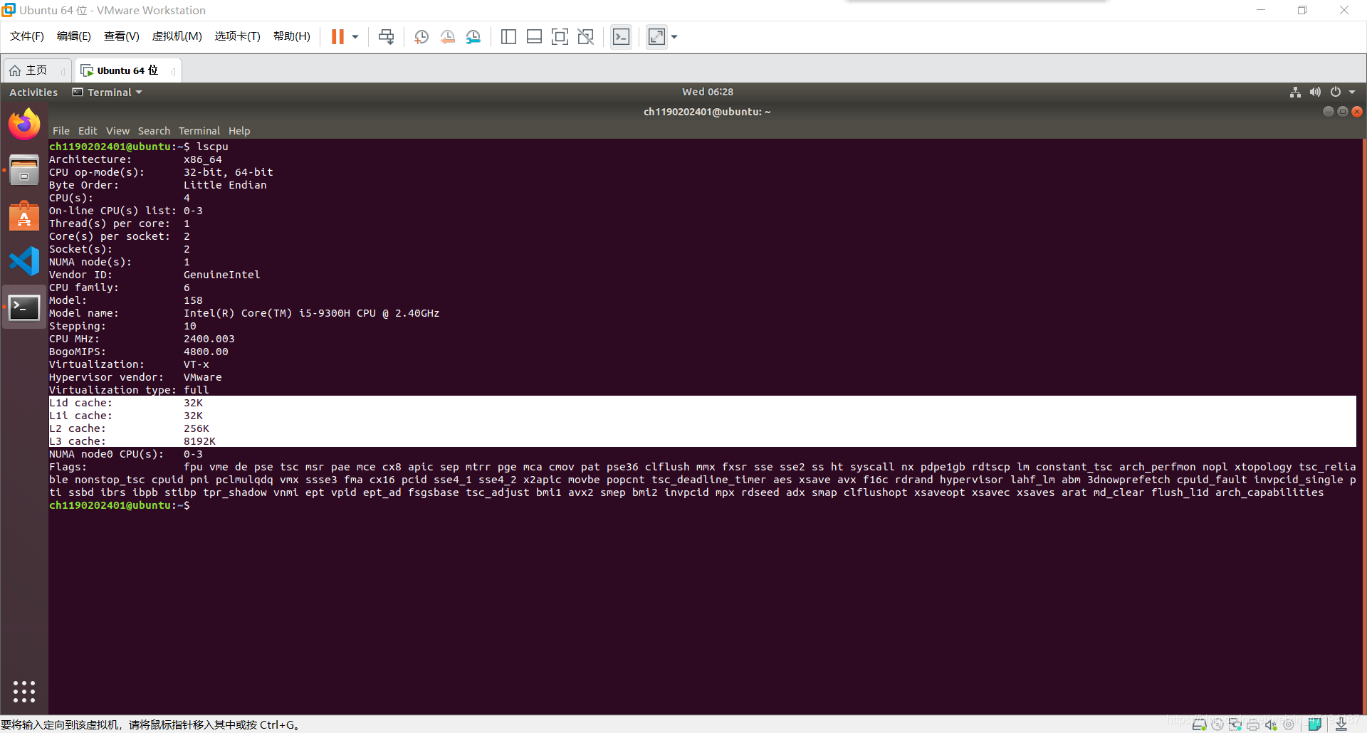The width and height of the screenshot is (1367, 733).
Task: Select the Terminal icon in the dock
Action: tap(24, 307)
